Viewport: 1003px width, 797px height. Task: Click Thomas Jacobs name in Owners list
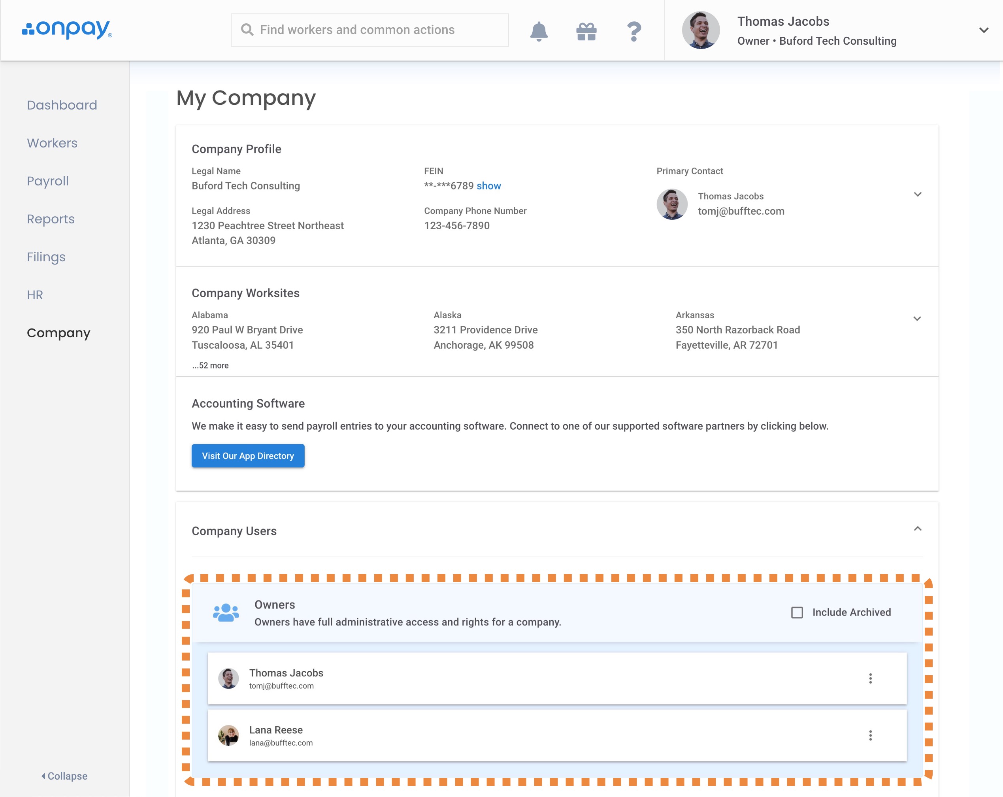286,673
